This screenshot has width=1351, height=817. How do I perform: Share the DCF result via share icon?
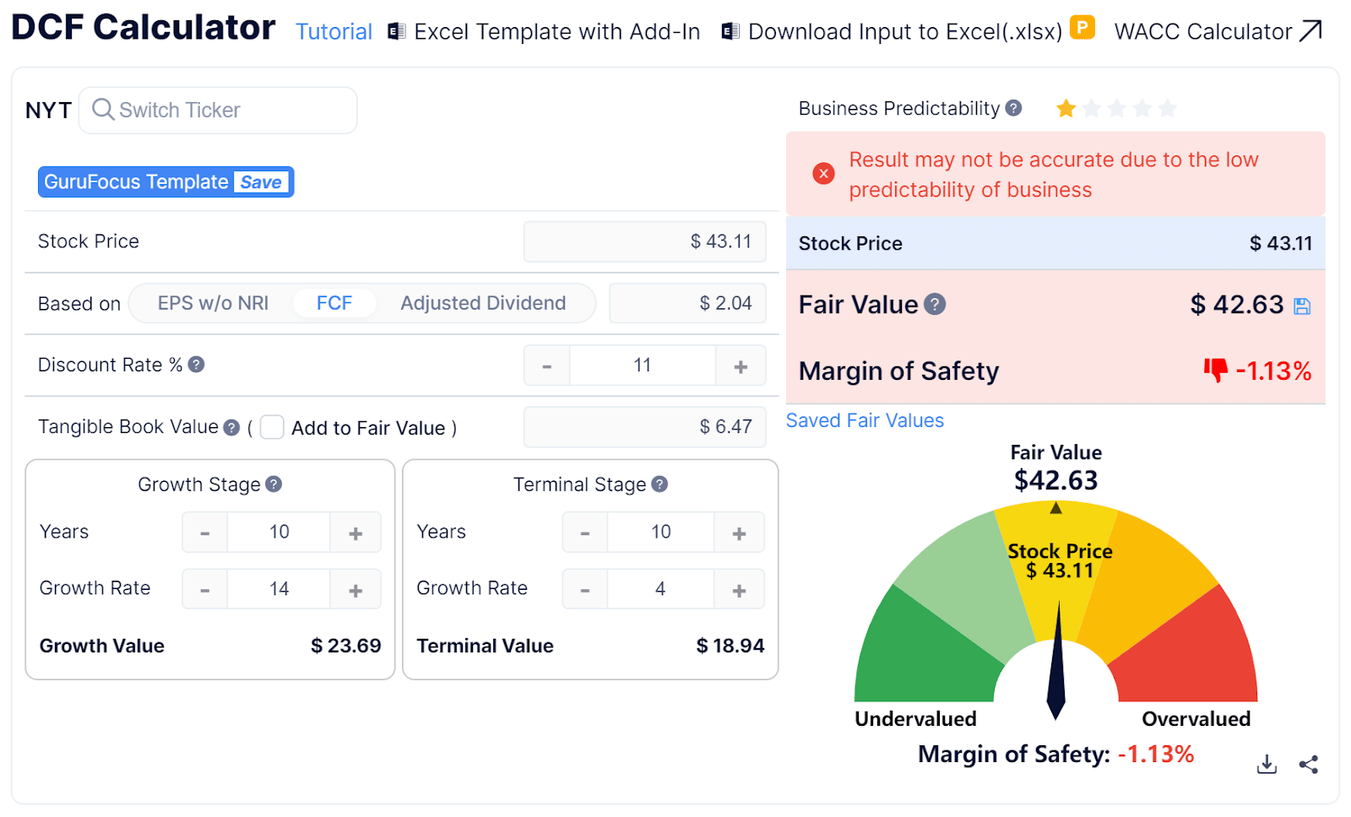(1309, 764)
